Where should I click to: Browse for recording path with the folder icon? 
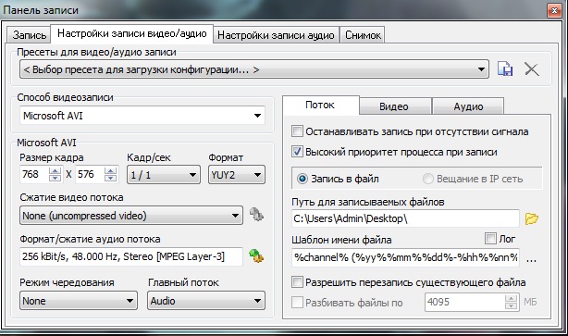tap(532, 218)
